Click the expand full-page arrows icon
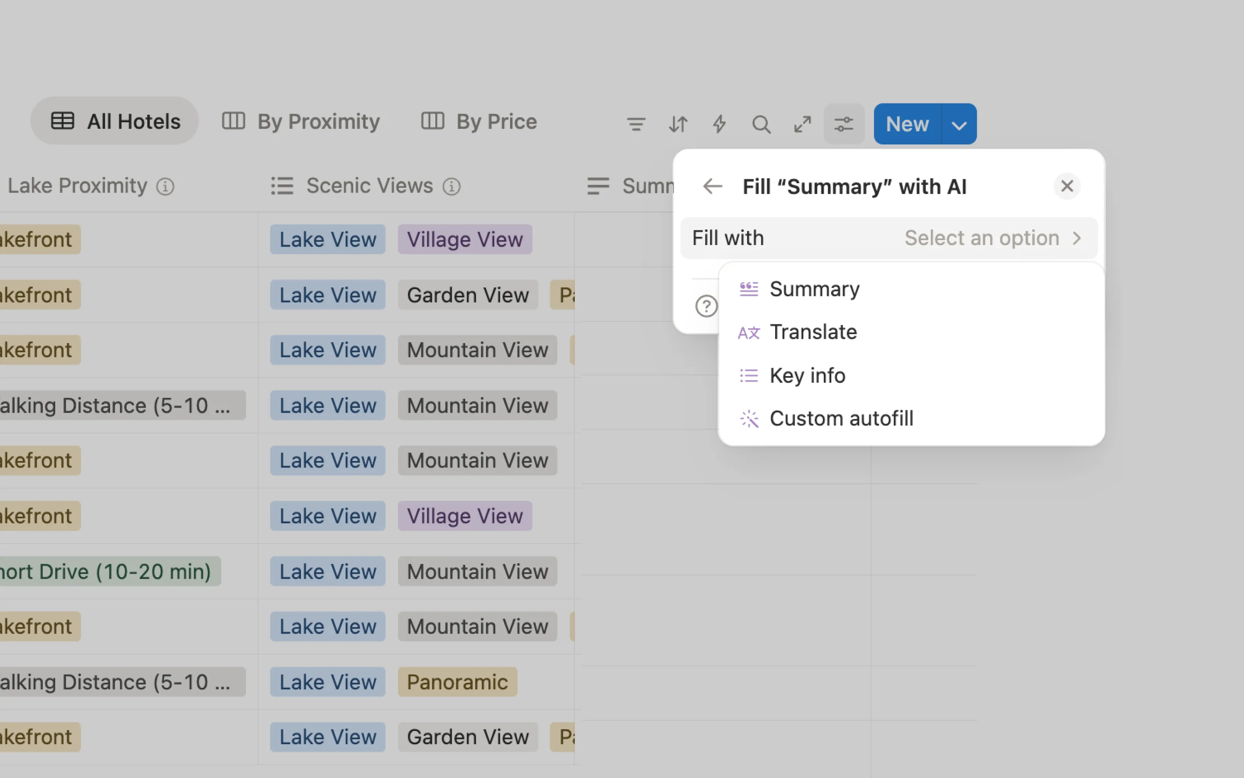 pos(802,124)
